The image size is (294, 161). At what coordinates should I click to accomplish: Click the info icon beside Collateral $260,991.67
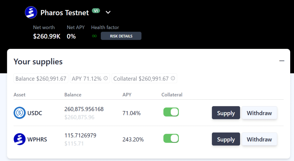(x=173, y=78)
